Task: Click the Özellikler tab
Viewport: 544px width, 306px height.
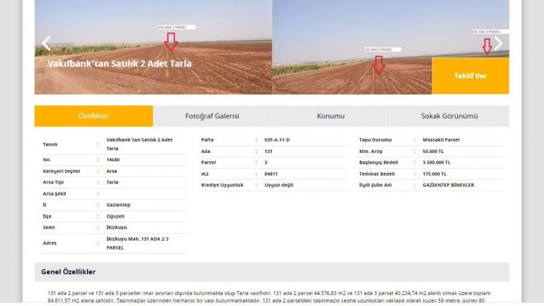Action: tap(94, 116)
